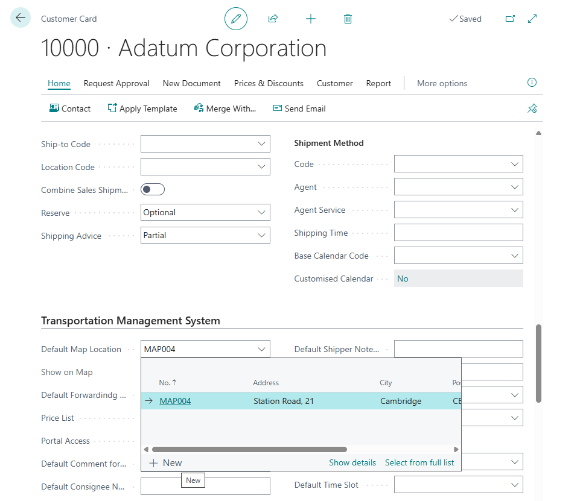Click Apply Template
This screenshot has width=580, height=501.
142,109
